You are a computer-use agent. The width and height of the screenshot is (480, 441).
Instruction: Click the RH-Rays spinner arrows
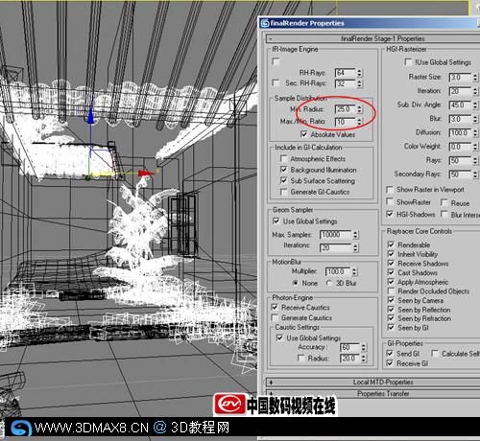pyautogui.click(x=359, y=73)
